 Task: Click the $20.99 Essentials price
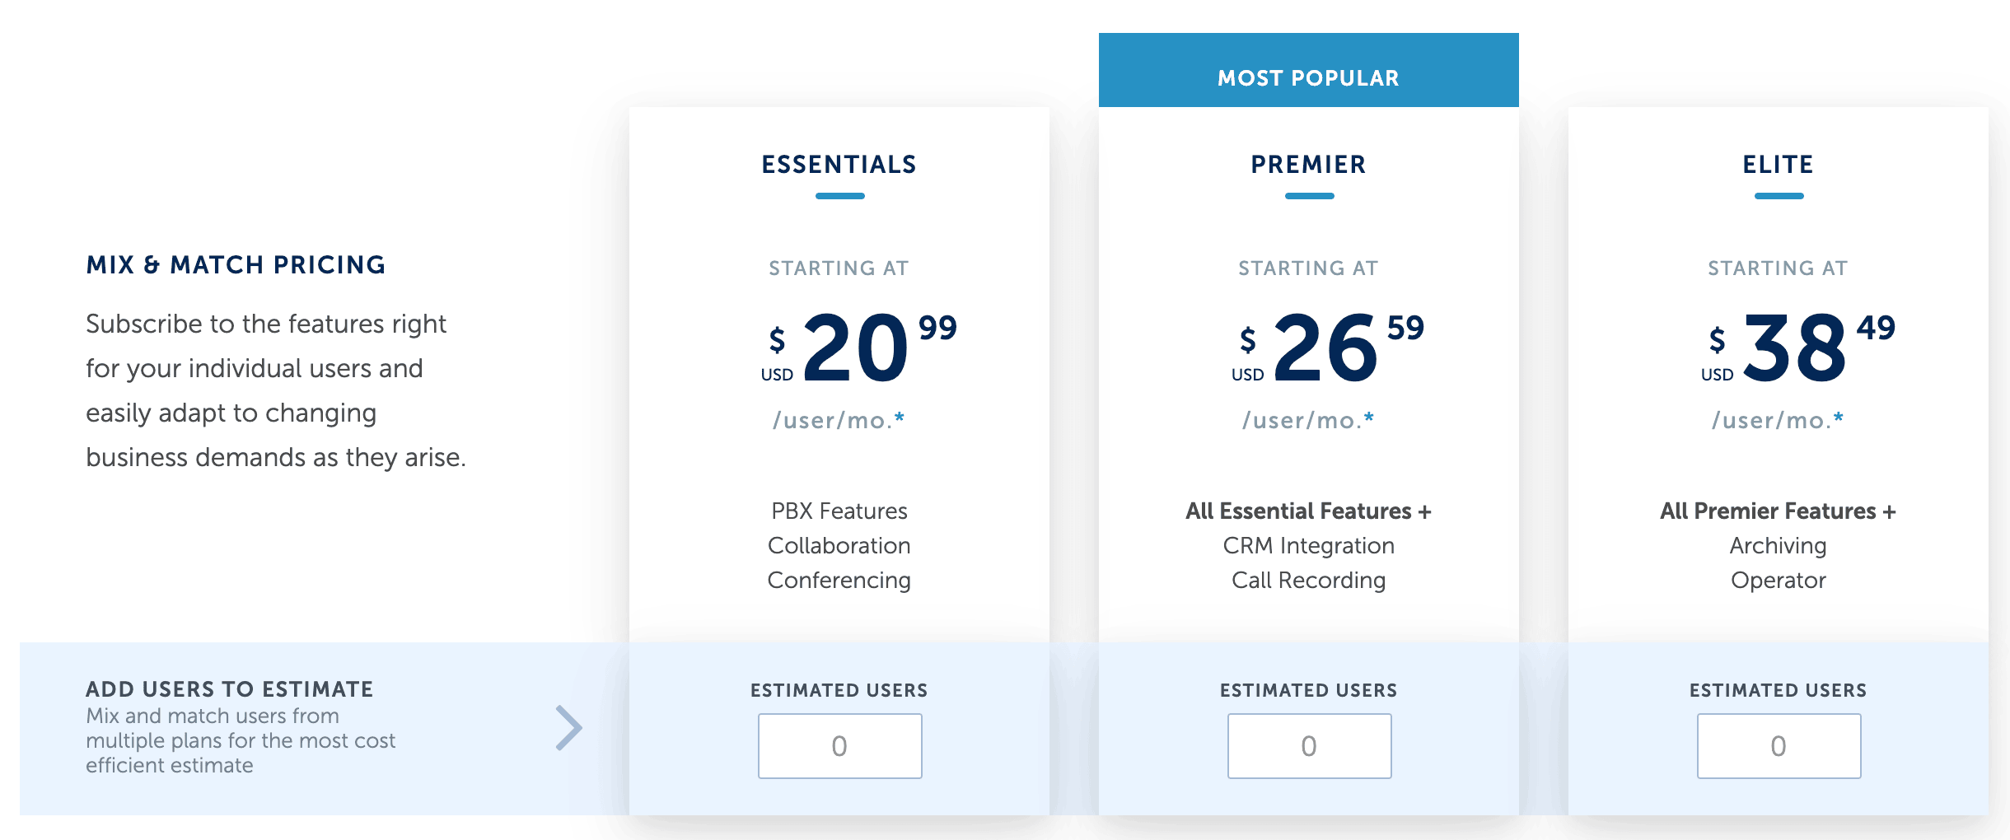(x=857, y=348)
